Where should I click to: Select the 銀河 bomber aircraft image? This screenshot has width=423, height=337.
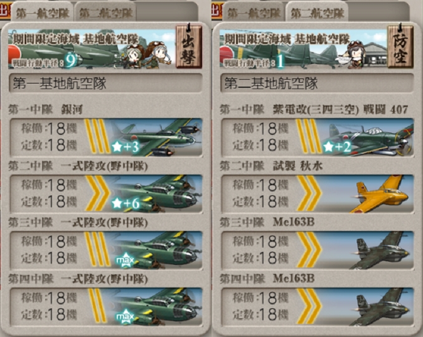[x=156, y=137]
